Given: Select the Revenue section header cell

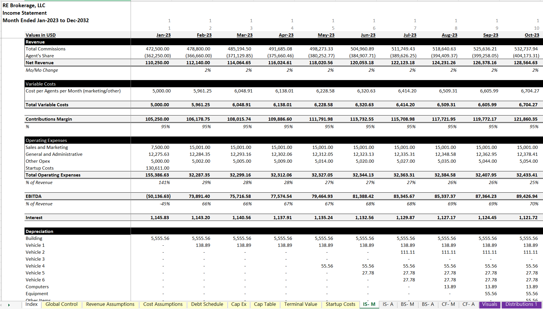Looking at the screenshot, I should (x=78, y=42).
